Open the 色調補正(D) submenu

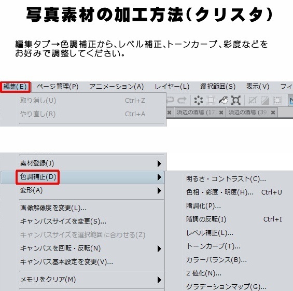coord(83,177)
